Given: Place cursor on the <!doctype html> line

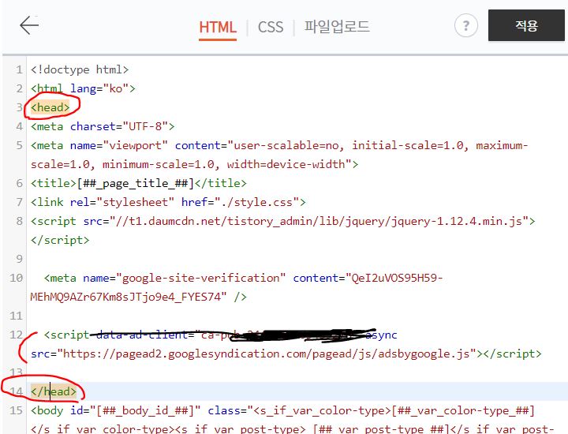Looking at the screenshot, I should [x=80, y=69].
